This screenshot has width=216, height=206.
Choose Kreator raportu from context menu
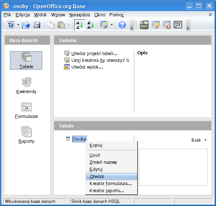(x=112, y=191)
